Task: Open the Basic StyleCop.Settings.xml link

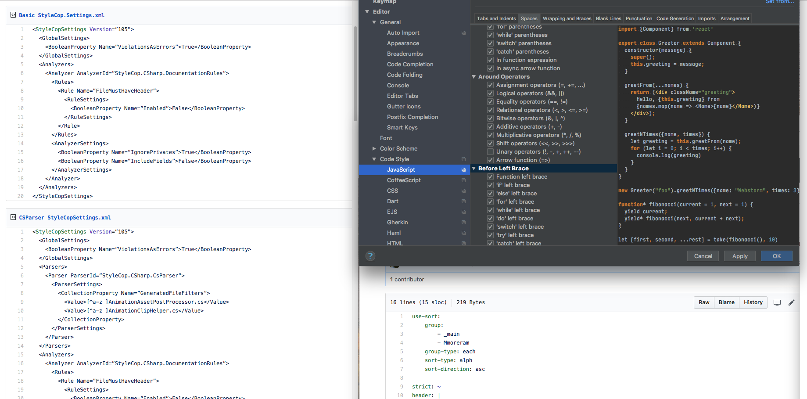Action: pyautogui.click(x=61, y=15)
